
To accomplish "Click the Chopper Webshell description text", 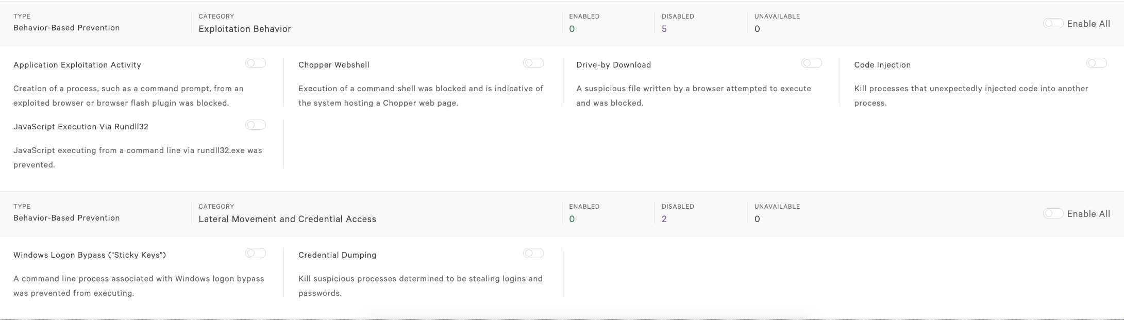I will click(421, 96).
